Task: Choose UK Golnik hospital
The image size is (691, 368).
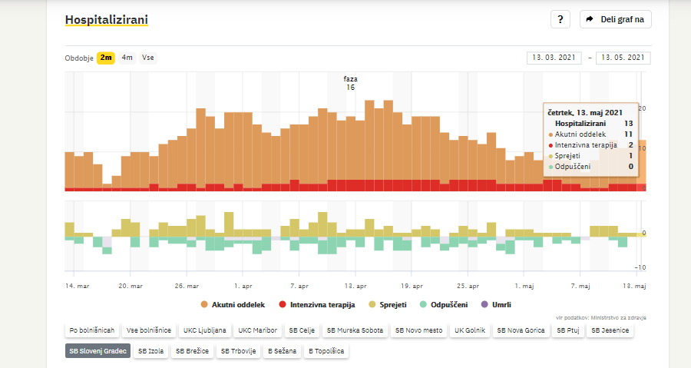Action: pyautogui.click(x=468, y=330)
